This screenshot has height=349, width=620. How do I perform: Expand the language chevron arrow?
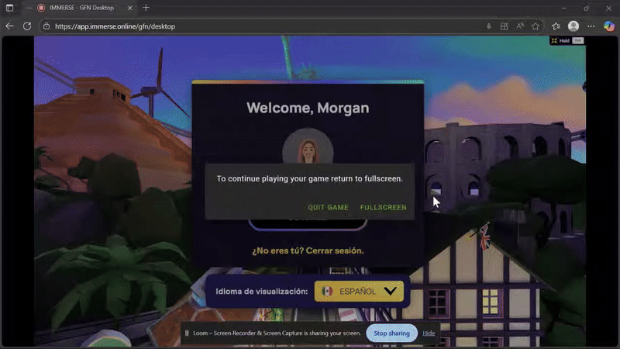coord(391,292)
